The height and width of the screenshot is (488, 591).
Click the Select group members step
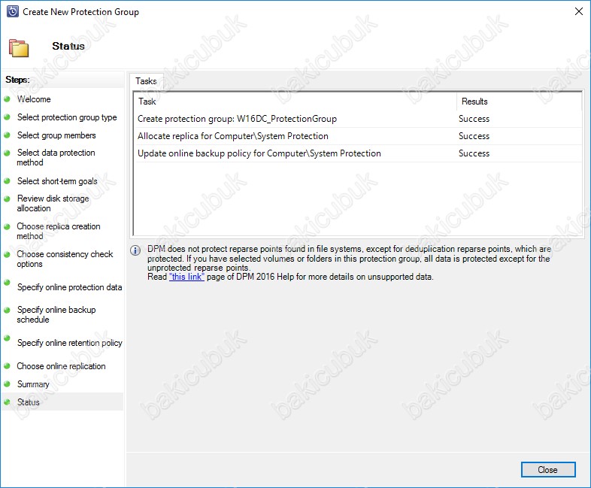(56, 135)
